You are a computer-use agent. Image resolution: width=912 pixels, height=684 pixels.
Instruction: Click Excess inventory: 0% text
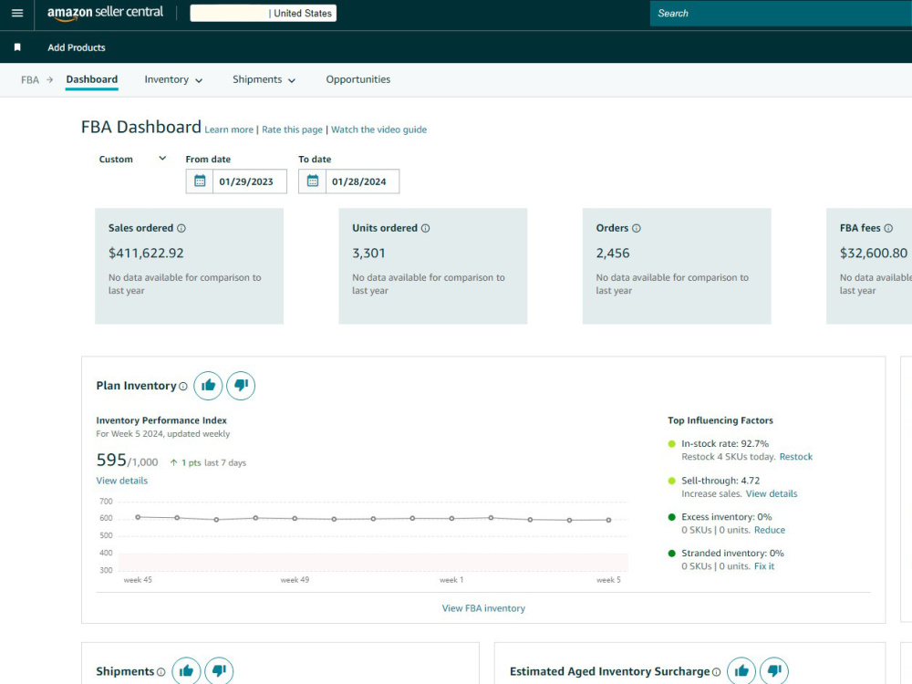pyautogui.click(x=727, y=516)
